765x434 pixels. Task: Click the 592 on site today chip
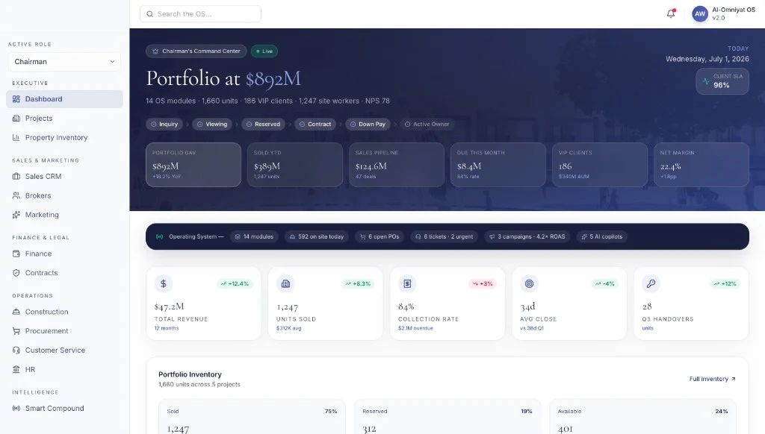click(x=317, y=236)
